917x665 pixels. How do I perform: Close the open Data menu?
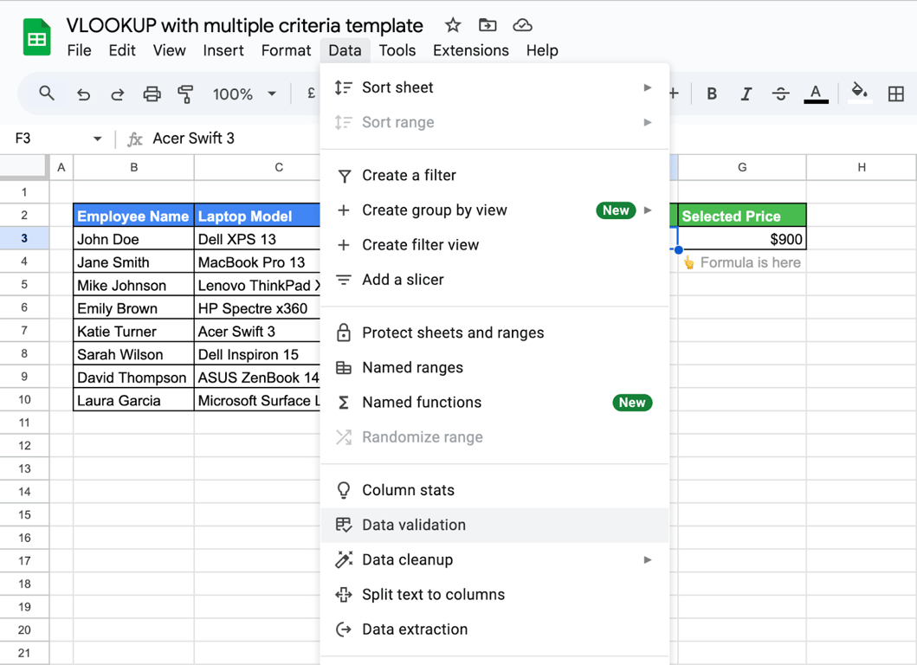tap(345, 51)
